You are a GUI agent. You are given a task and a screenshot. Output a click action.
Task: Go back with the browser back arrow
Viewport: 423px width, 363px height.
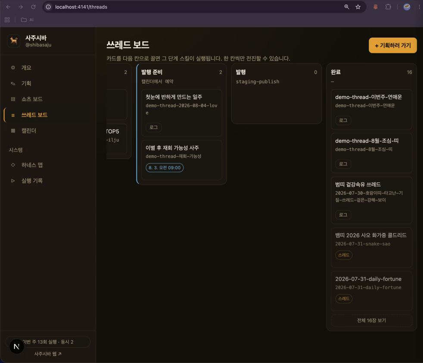pos(8,7)
